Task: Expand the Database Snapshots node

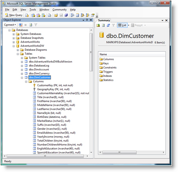Action: click(x=14, y=38)
